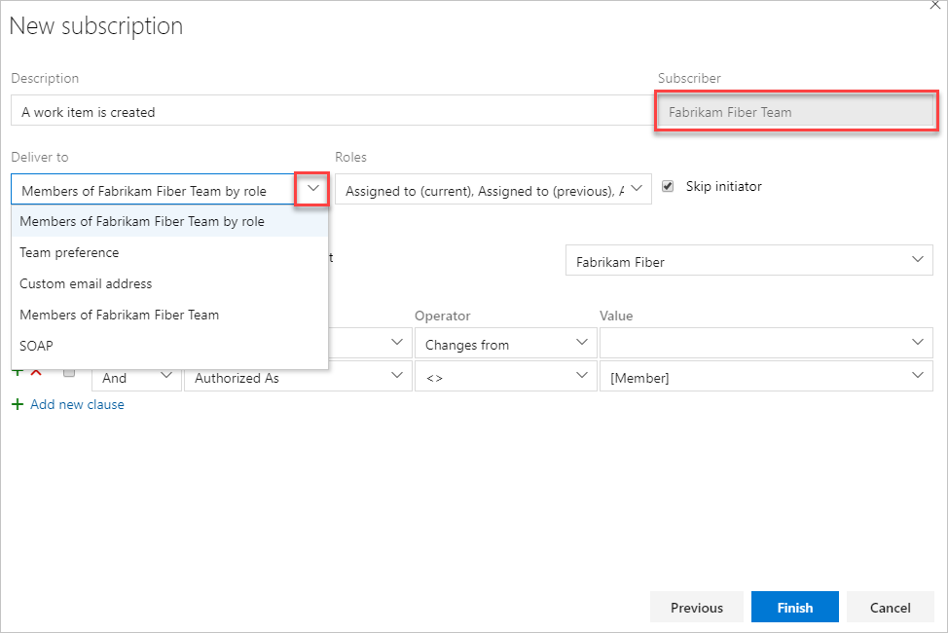Image resolution: width=948 pixels, height=633 pixels.
Task: Open the Authorized As field dropdown
Action: click(x=298, y=377)
